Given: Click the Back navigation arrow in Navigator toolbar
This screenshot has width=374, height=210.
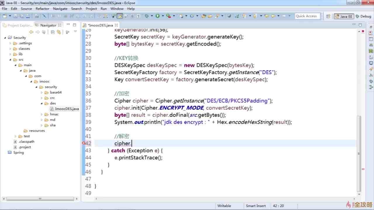Looking at the screenshot, I should pyautogui.click(x=32, y=32).
